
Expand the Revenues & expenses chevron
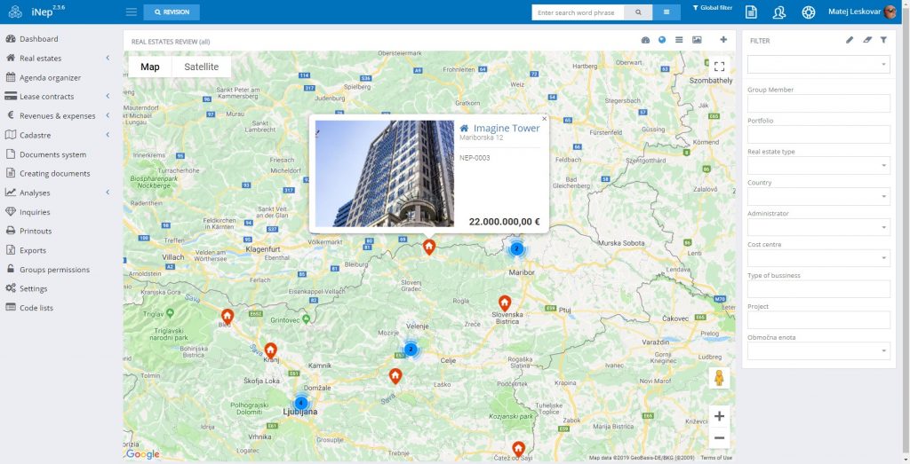point(108,115)
